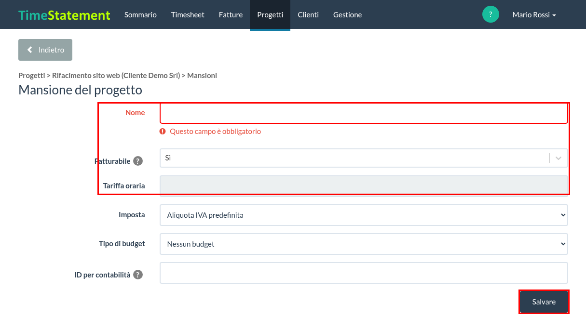Go to the Sommario menu

pyautogui.click(x=140, y=15)
